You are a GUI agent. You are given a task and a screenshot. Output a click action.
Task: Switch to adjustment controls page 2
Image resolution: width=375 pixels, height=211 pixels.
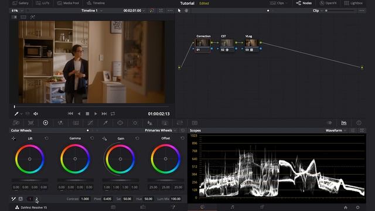(x=36, y=199)
